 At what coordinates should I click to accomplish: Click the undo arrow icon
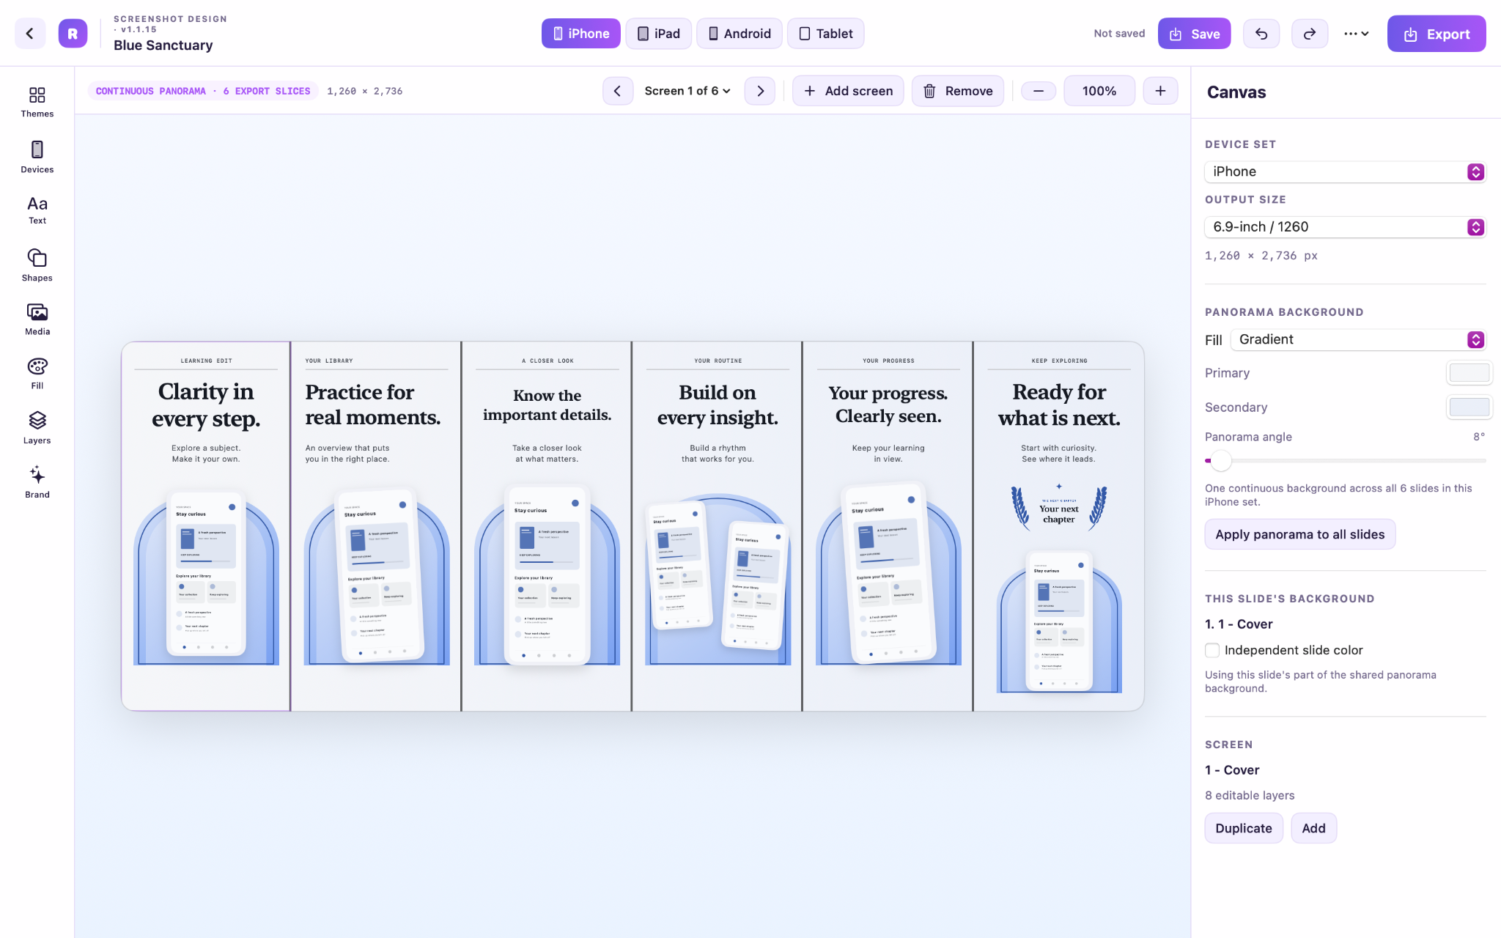(1261, 34)
